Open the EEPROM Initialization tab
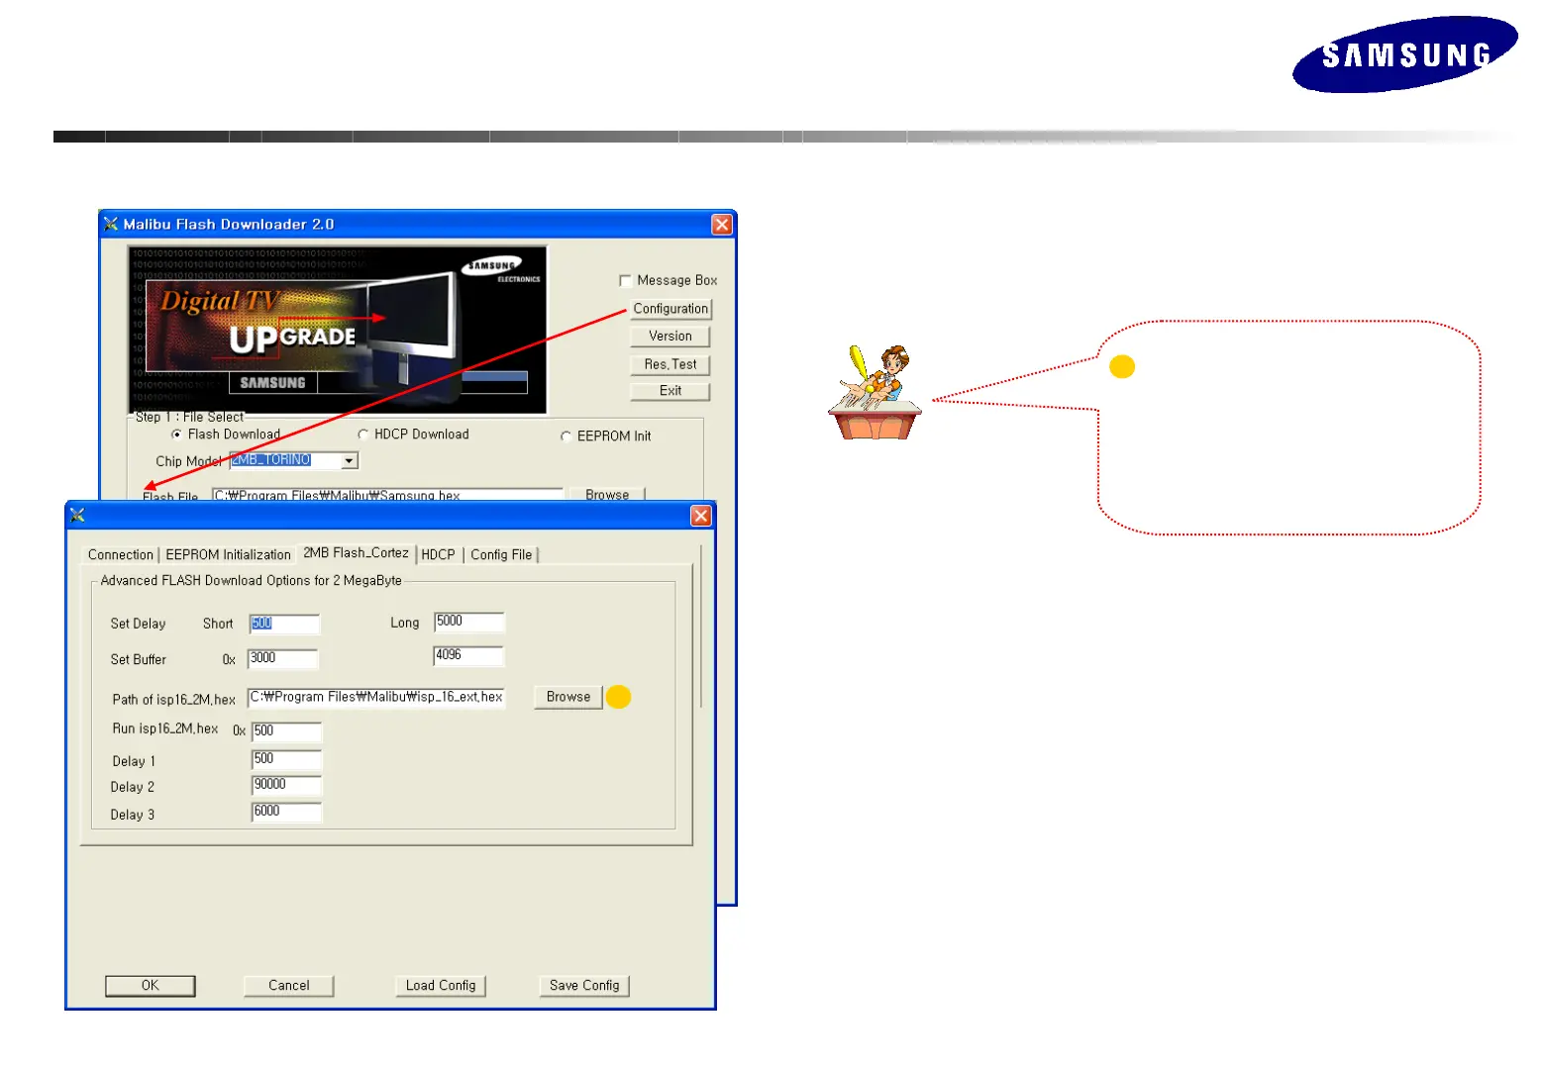The image size is (1545, 1069). [x=228, y=555]
